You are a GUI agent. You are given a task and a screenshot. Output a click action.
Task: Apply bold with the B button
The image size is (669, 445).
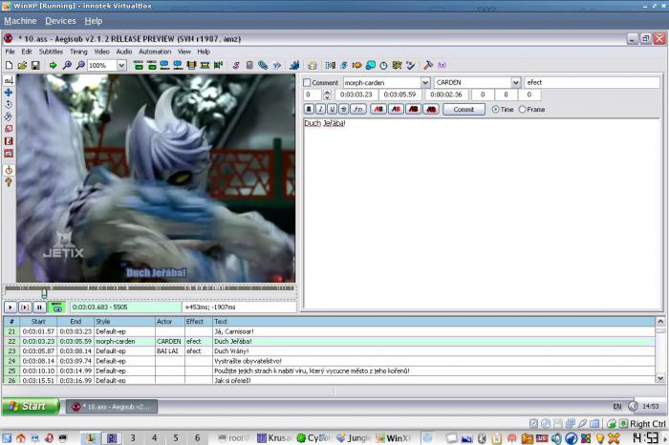(310, 110)
